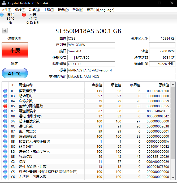
Task: Click the status icon for row BE 气流温度
Action: [x=5, y=156]
